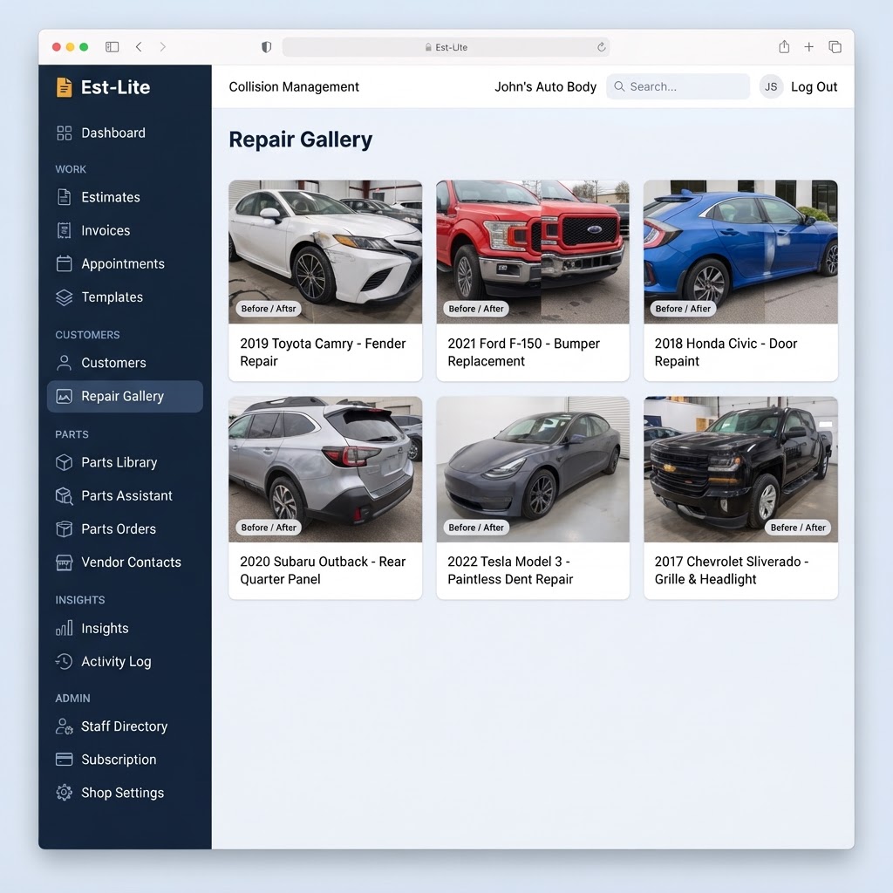
Task: Select the Repair Gallery sidebar item
Action: (x=125, y=396)
